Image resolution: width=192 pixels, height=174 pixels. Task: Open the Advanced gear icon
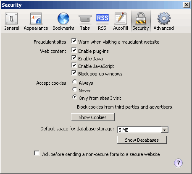coord(164,18)
